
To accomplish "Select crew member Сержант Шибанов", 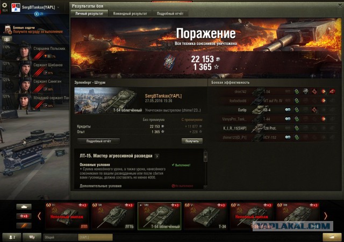I will pyautogui.click(x=35, y=68).
